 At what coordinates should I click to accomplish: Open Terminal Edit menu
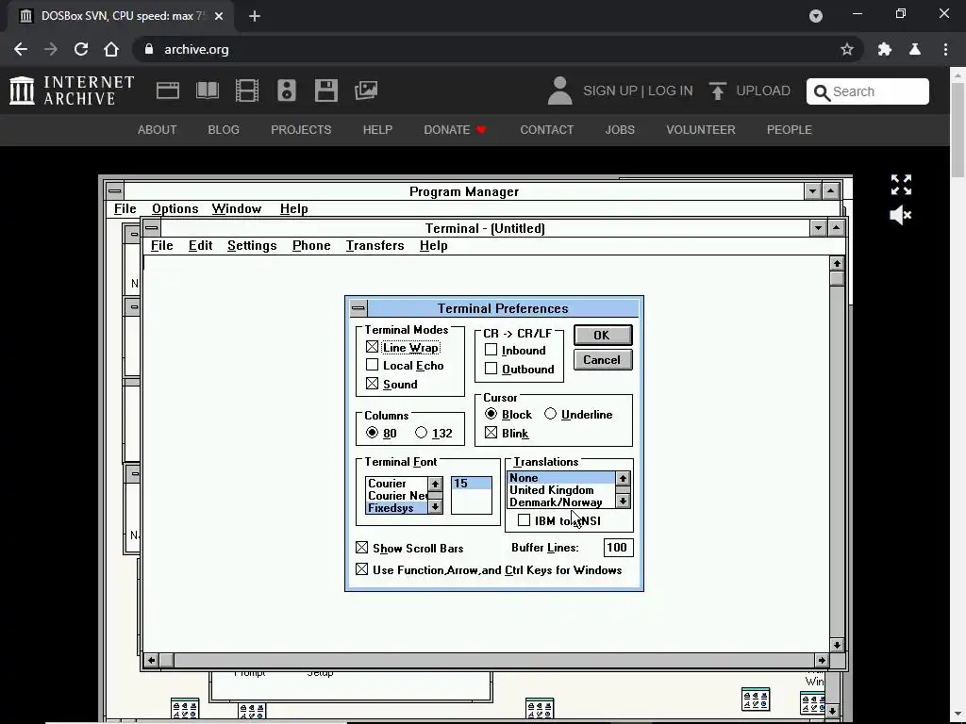(x=200, y=246)
